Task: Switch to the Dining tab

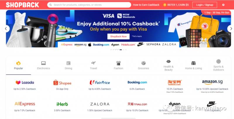Action: [68, 65]
